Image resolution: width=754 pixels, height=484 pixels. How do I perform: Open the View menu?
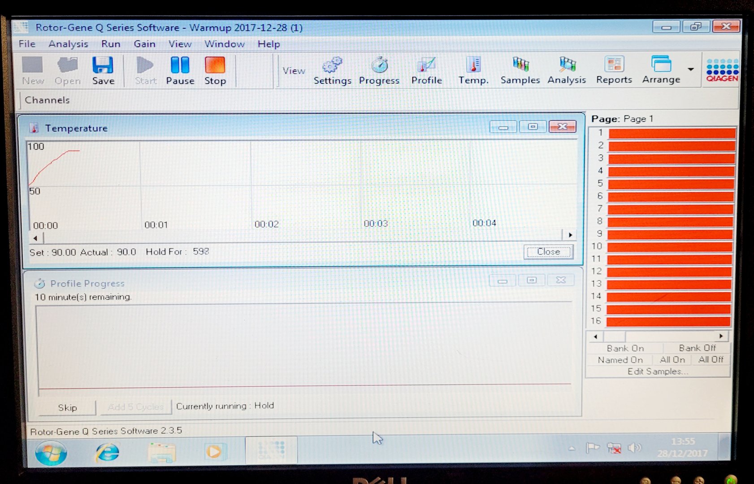click(180, 44)
